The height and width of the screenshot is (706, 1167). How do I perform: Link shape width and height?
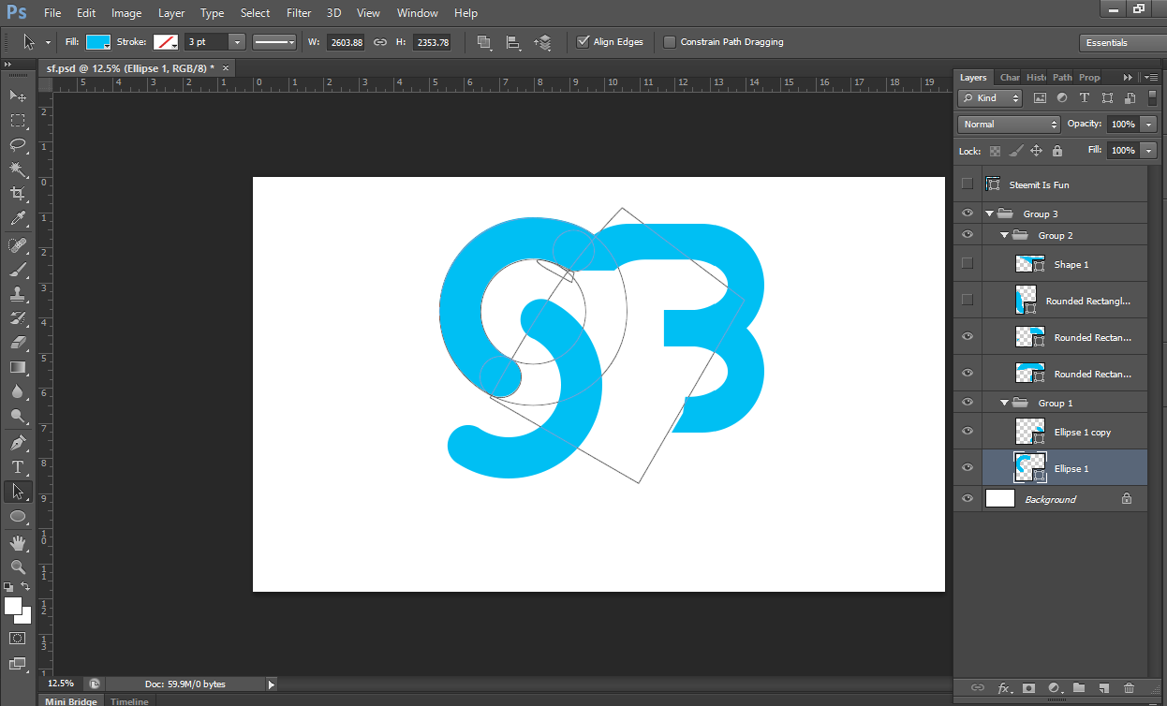tap(379, 42)
